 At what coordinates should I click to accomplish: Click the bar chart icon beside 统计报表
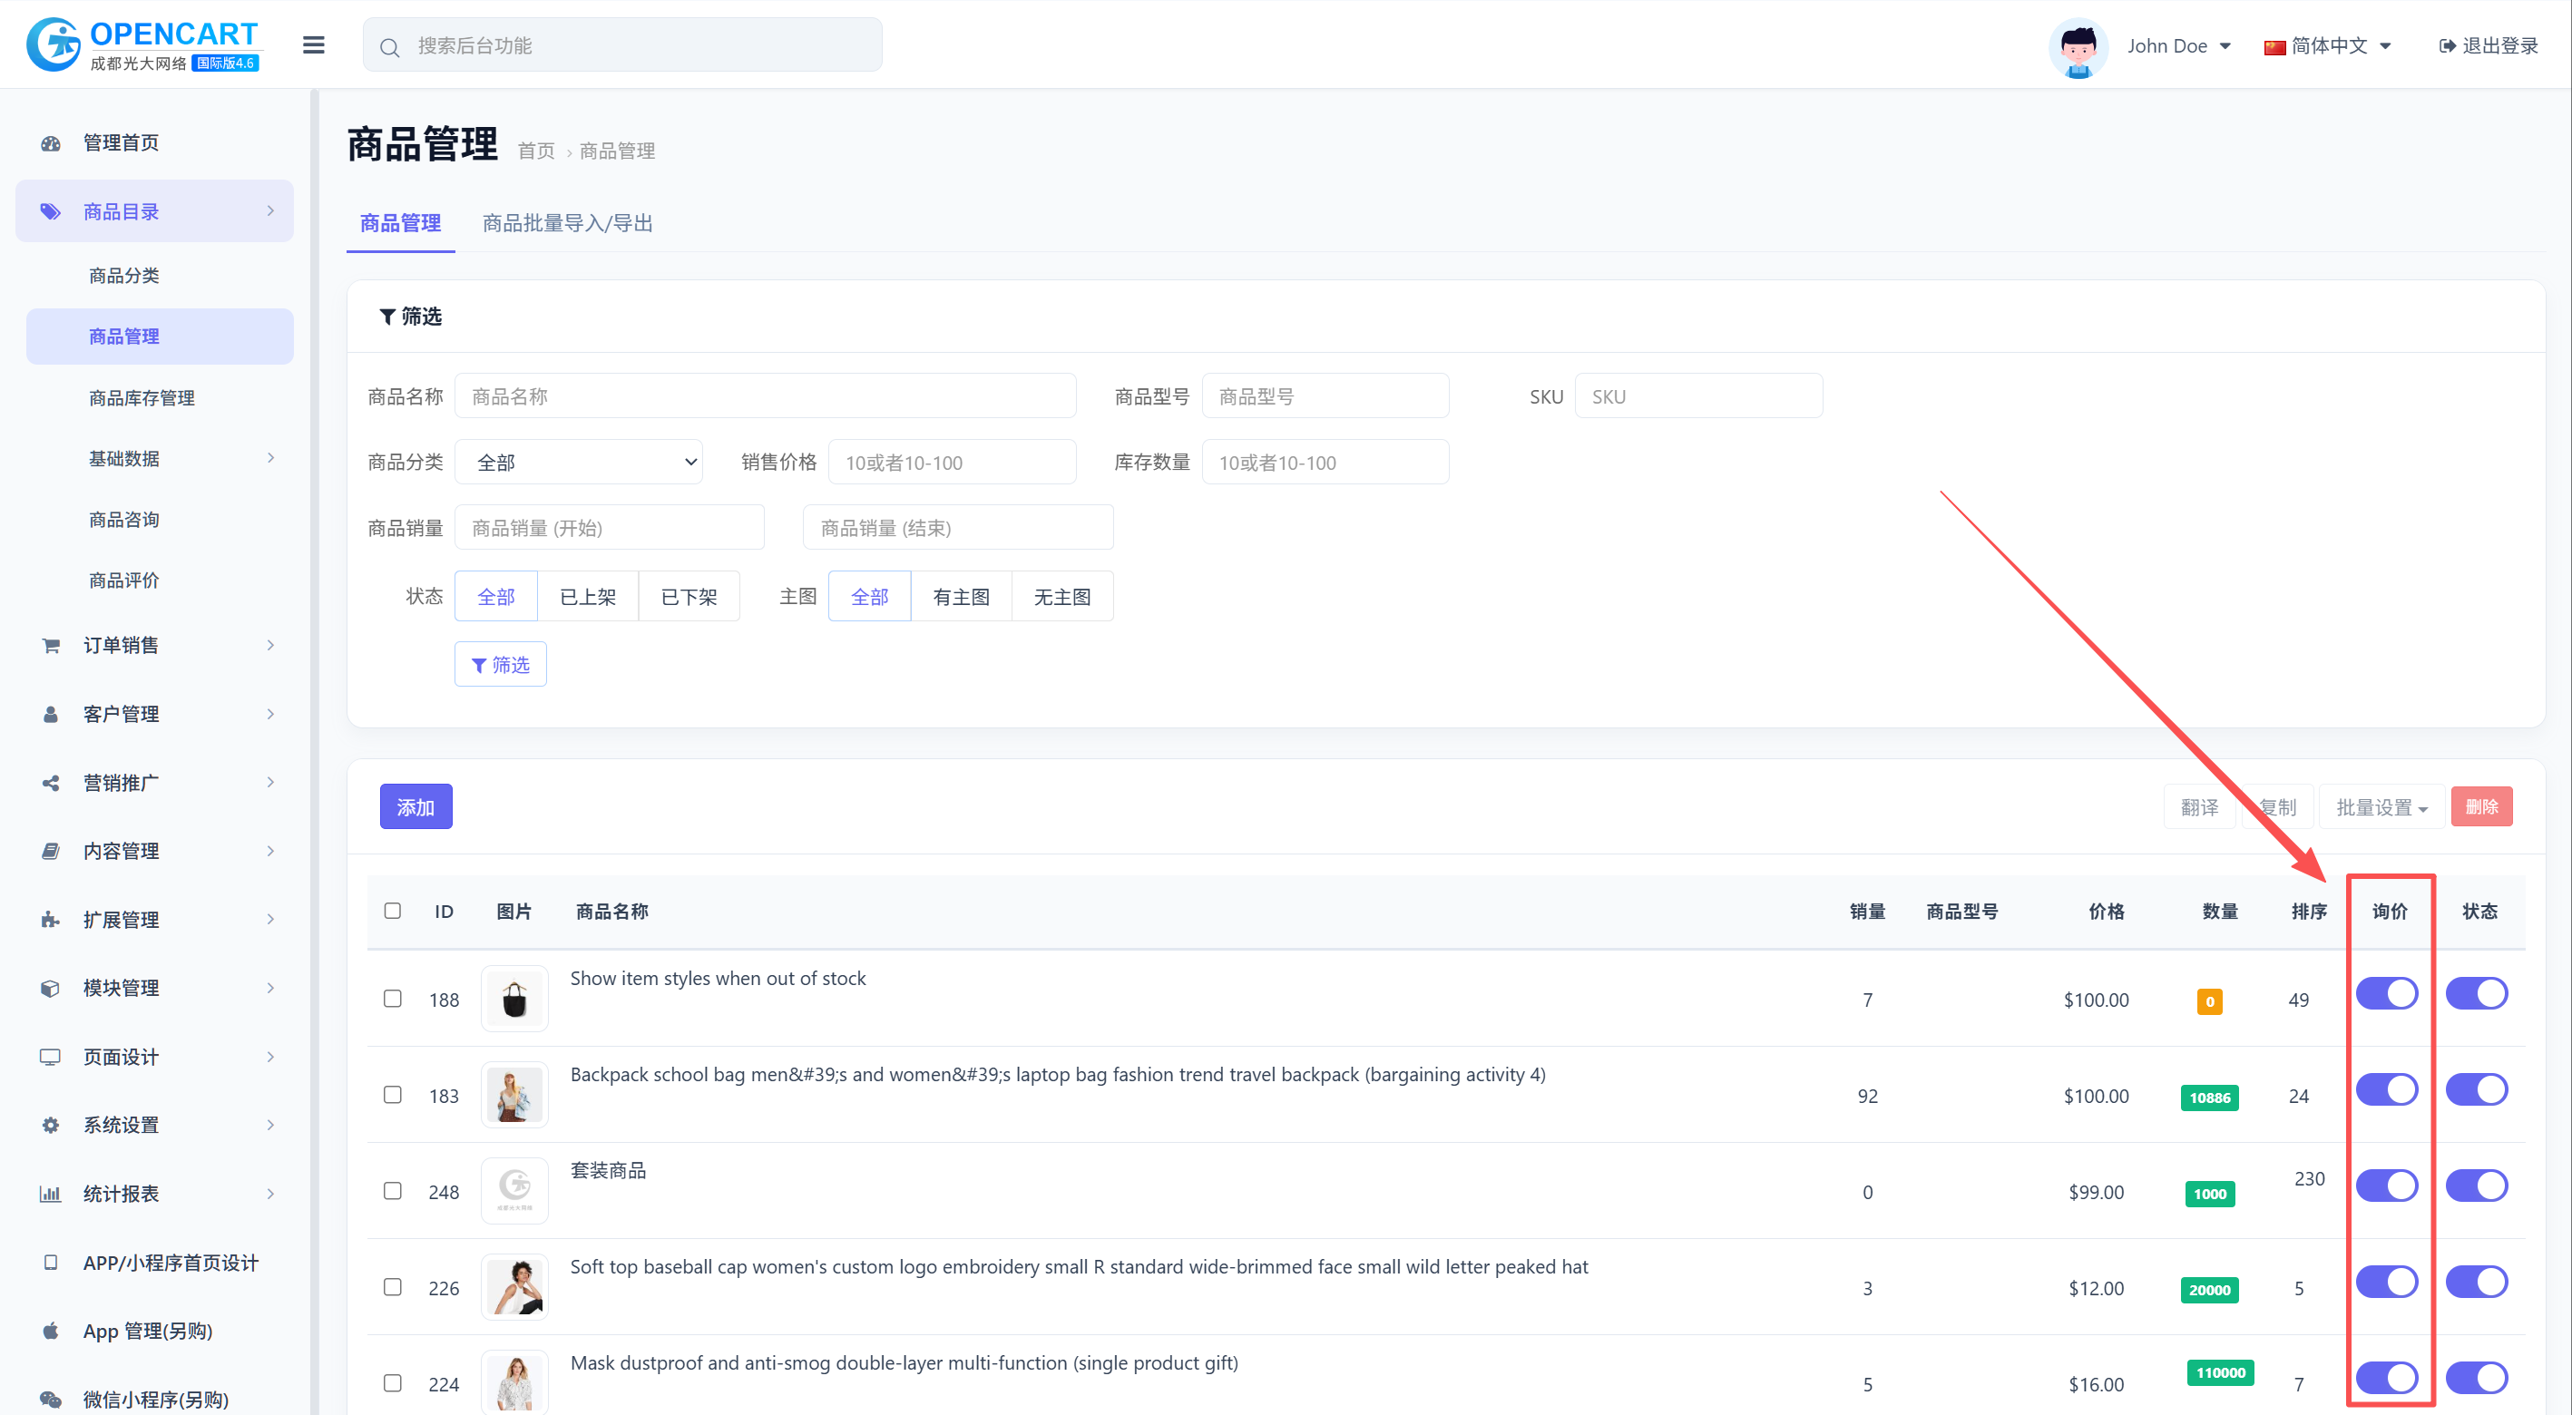click(50, 1194)
